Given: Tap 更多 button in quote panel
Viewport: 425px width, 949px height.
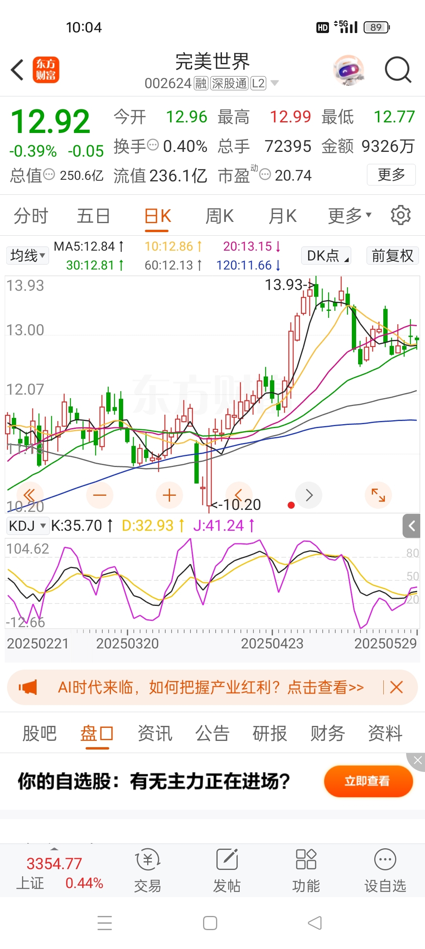Looking at the screenshot, I should point(391,174).
